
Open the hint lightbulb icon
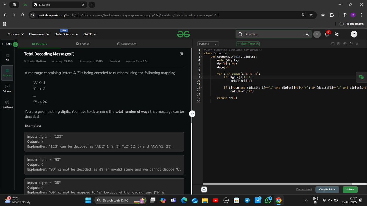click(x=204, y=189)
